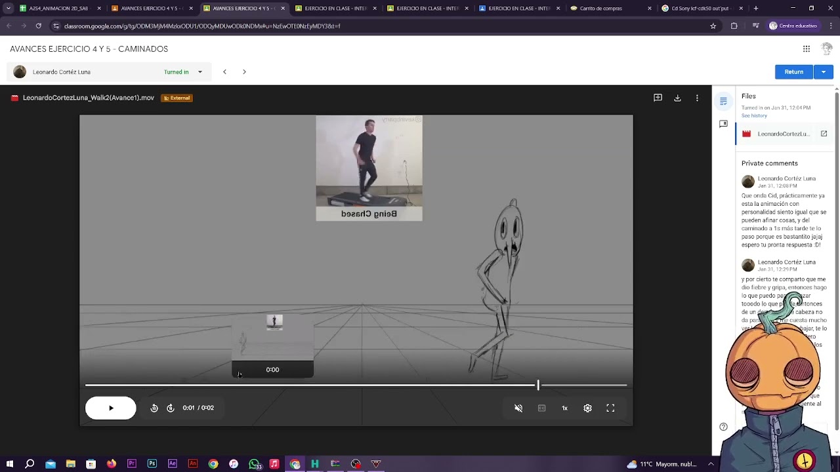Open After Effects from taskbar
840x472 pixels.
pyautogui.click(x=173, y=463)
